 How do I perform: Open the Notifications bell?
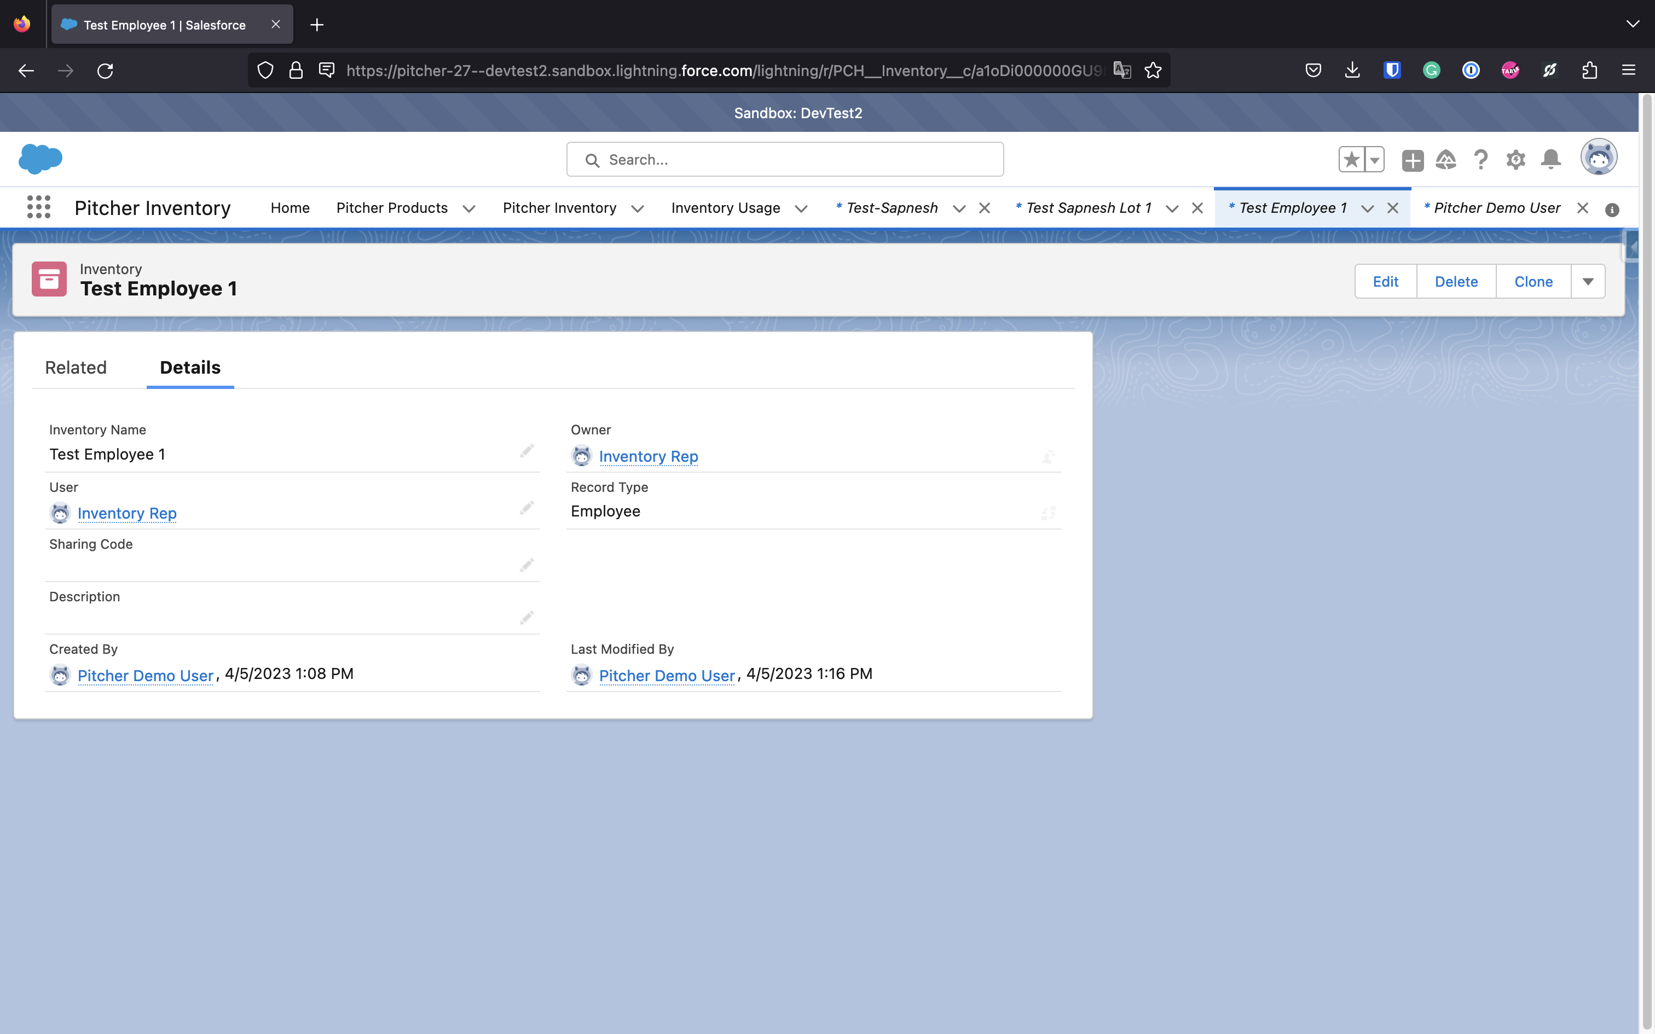click(1550, 160)
